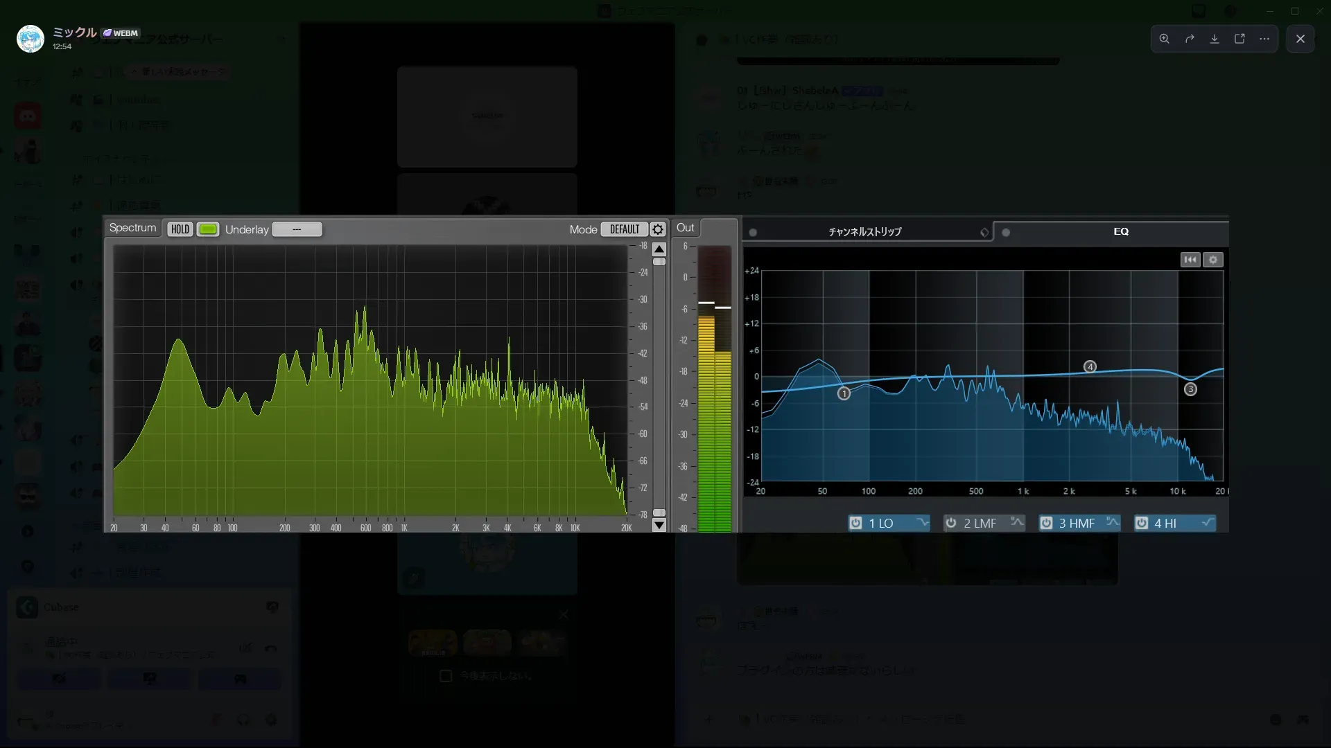Click the green button beside HOLD
Image resolution: width=1331 pixels, height=748 pixels.
[x=208, y=229]
